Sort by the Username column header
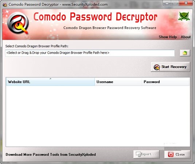195x164 pixels. click(x=118, y=82)
